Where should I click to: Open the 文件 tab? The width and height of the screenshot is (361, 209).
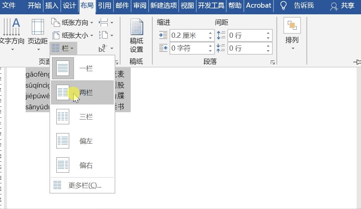pos(8,5)
